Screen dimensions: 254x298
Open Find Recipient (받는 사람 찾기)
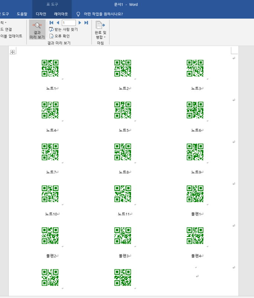(x=64, y=29)
